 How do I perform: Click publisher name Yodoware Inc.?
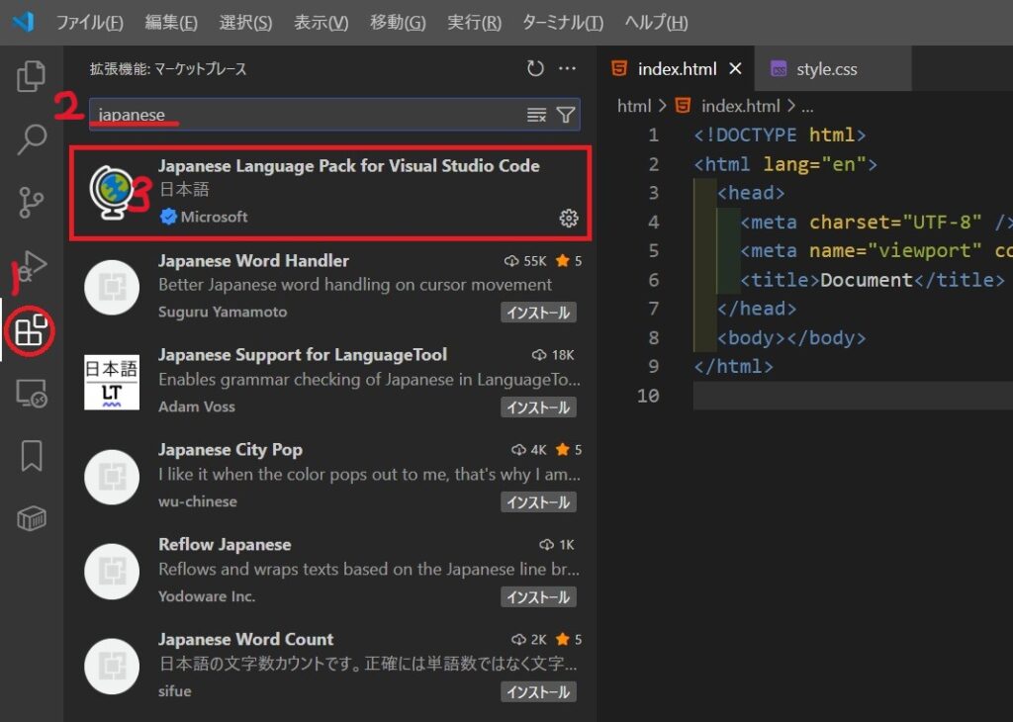click(x=207, y=596)
